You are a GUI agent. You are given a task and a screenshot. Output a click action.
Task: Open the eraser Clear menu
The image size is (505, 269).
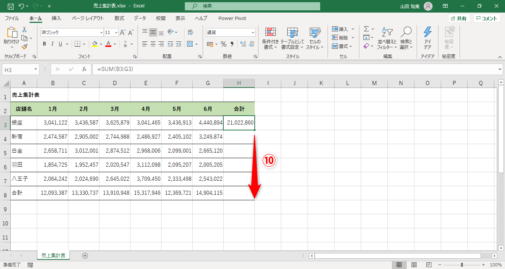tap(366, 46)
